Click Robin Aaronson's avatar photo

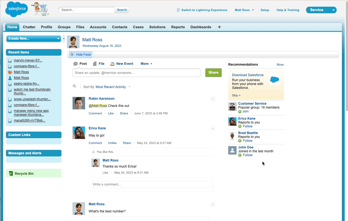79,103
